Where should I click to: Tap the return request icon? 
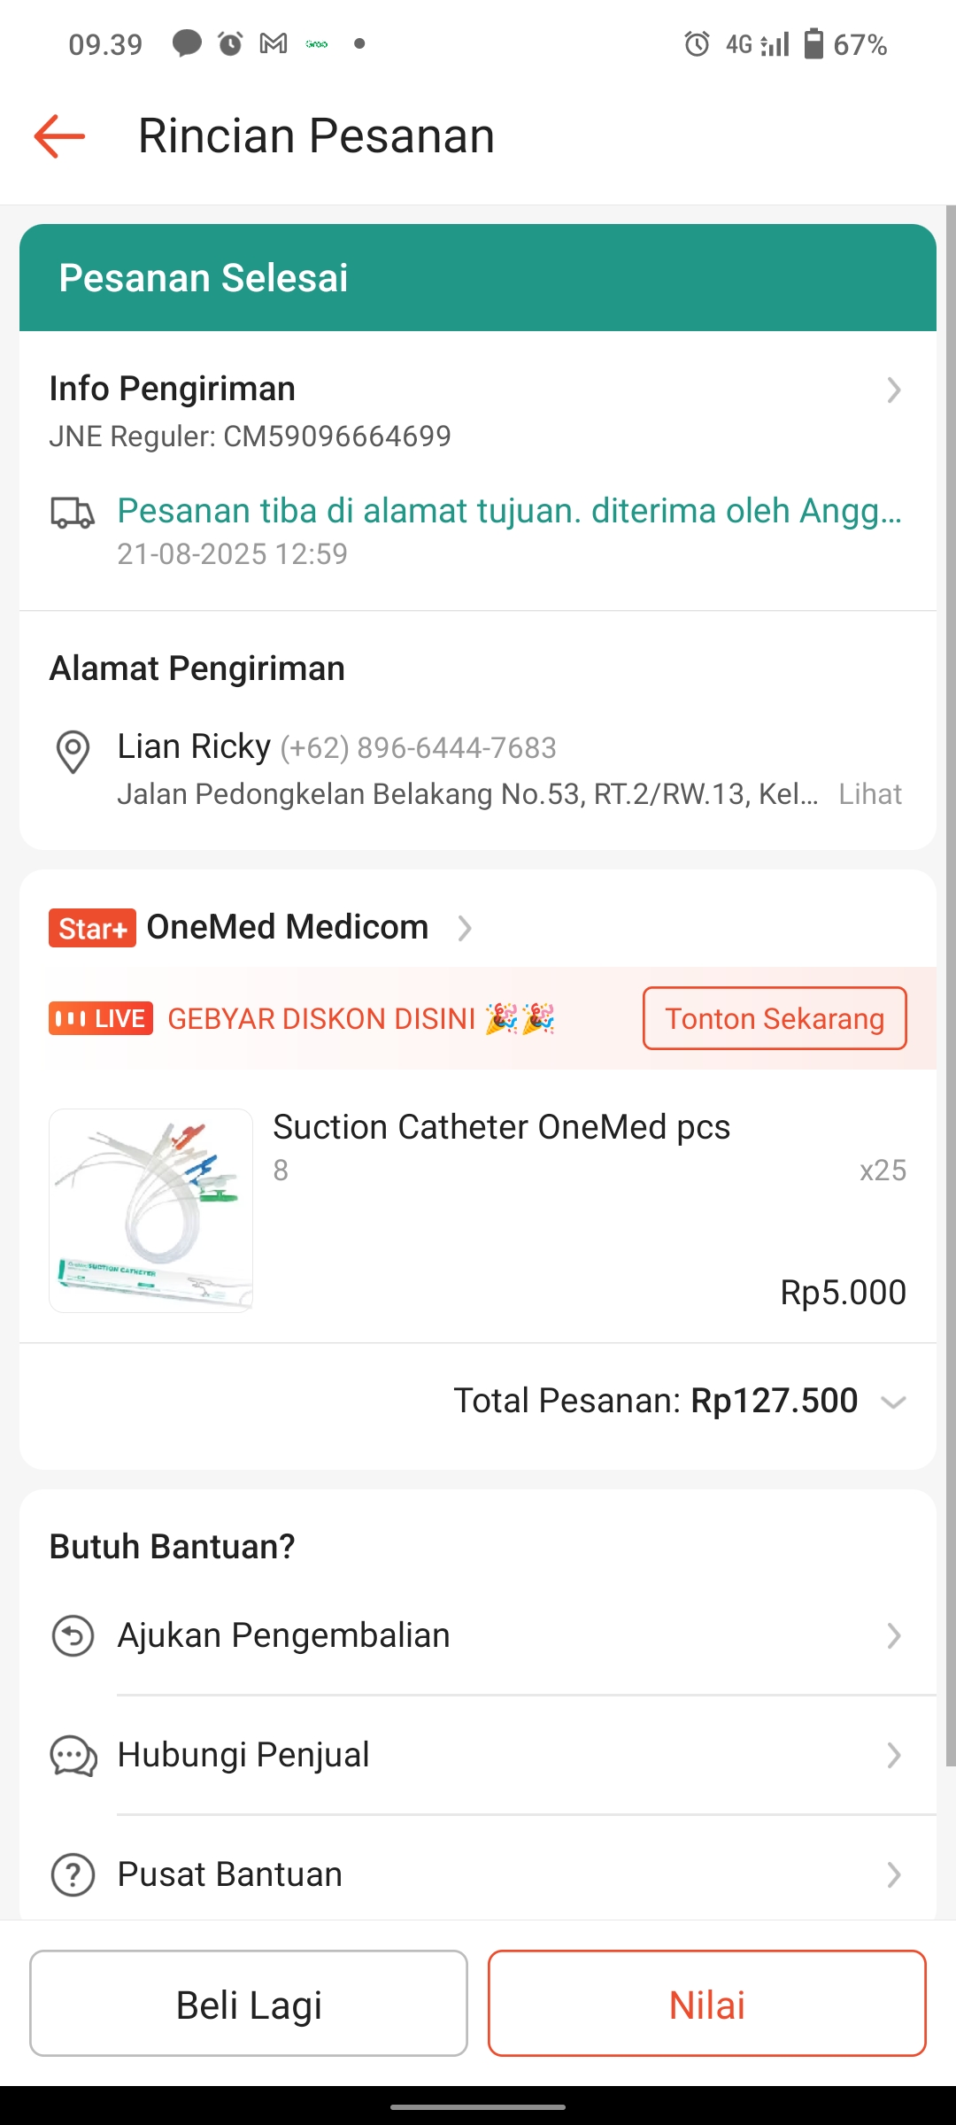pyautogui.click(x=73, y=1635)
